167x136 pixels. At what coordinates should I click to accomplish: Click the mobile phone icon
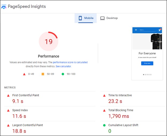pos(80,18)
